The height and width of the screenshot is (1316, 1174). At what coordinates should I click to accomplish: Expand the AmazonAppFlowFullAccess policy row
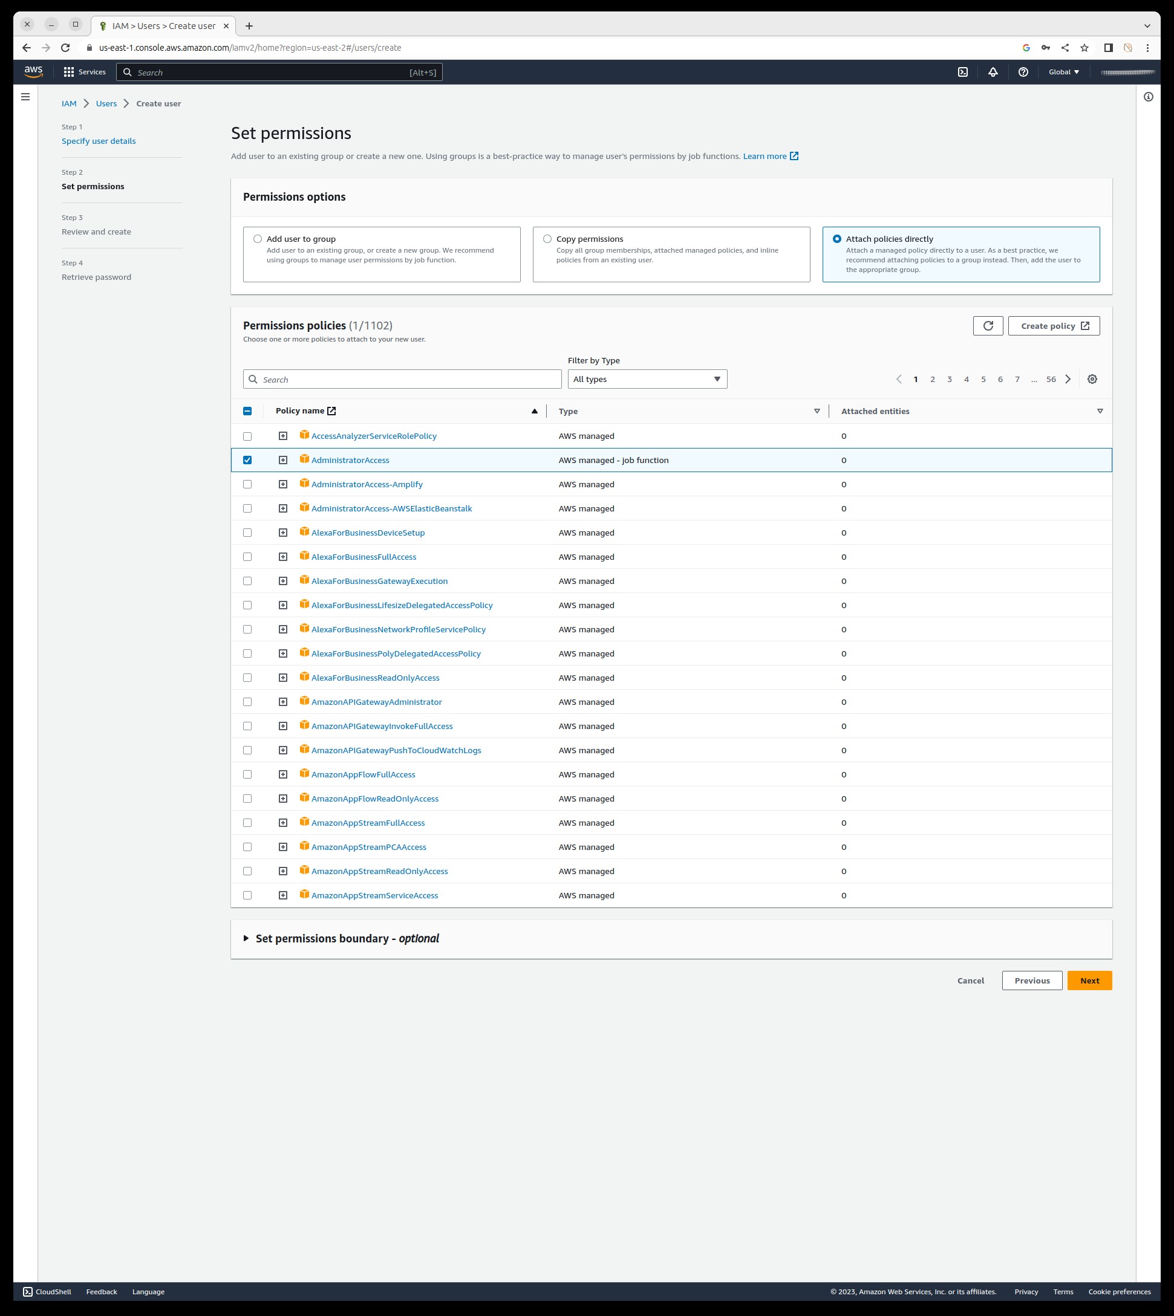point(282,774)
